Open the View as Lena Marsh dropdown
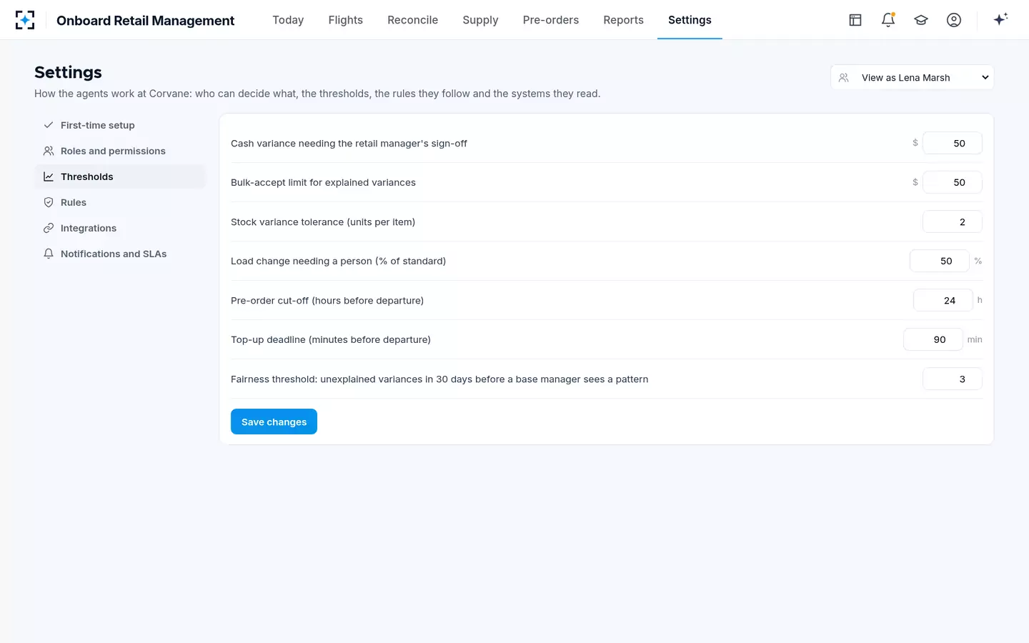Viewport: 1029px width, 643px height. coord(912,77)
